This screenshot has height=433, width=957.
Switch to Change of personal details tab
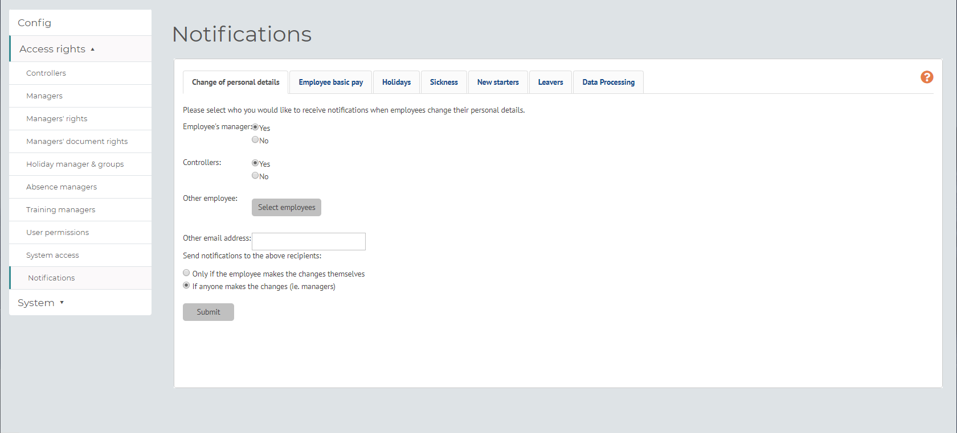click(x=235, y=82)
